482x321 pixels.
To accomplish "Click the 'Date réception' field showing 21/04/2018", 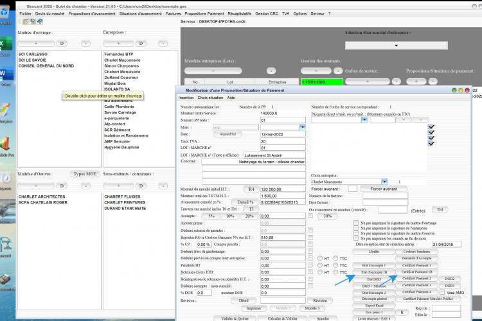I will tap(447, 244).
